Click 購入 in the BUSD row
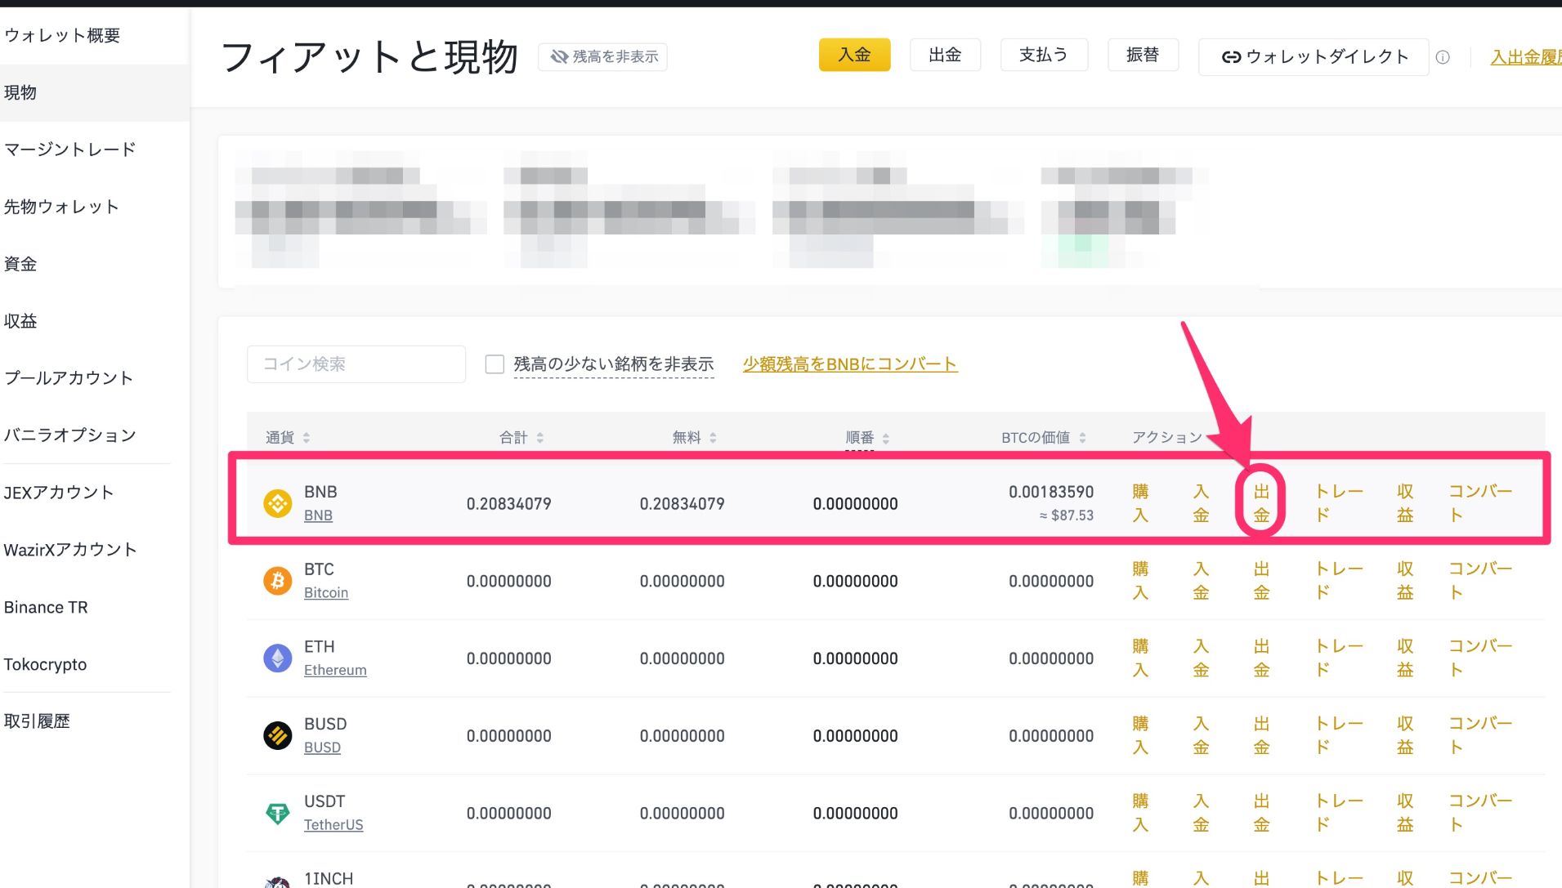1562x888 pixels. click(x=1140, y=736)
